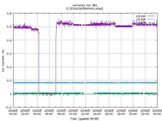
Task: Click the '16:00' x-axis tick label
Action: tap(109, 114)
